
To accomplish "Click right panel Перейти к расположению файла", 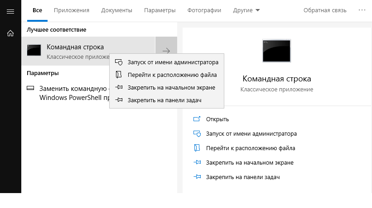I will coord(251,148).
